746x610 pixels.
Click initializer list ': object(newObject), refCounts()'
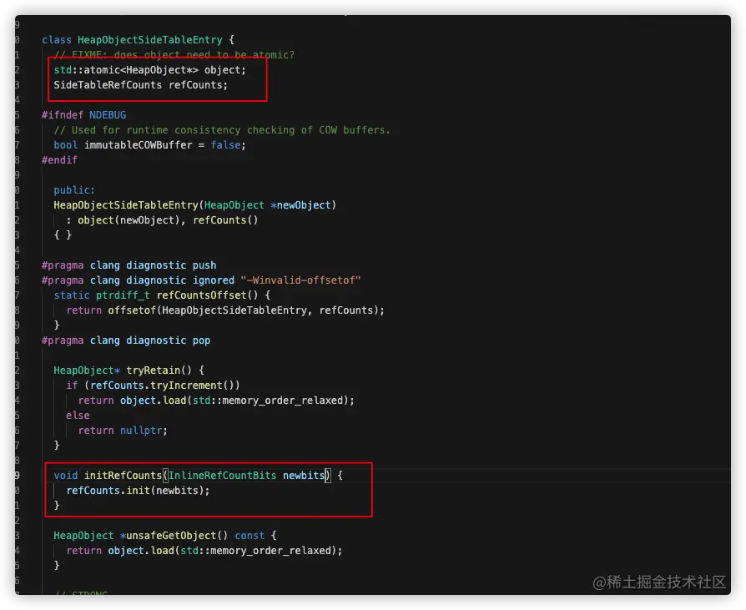pos(162,220)
